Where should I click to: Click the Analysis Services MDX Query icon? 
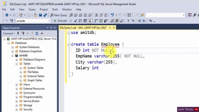(x=76, y=15)
